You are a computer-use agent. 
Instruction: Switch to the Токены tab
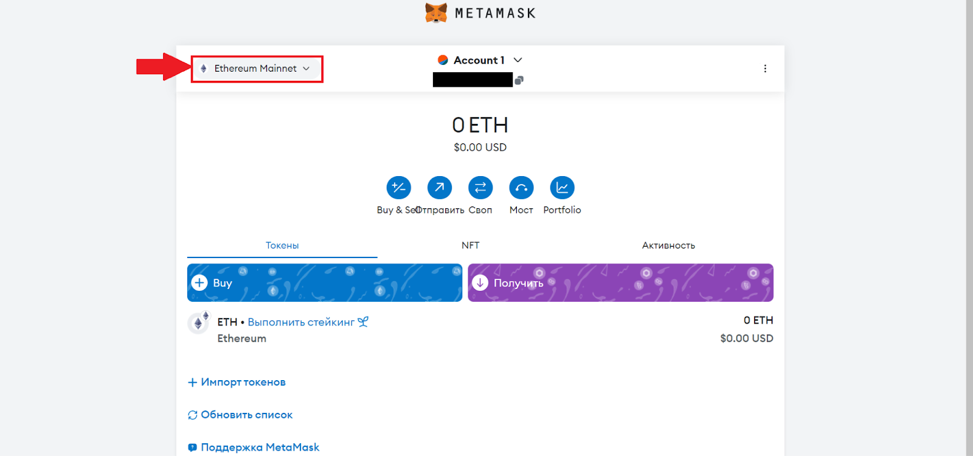tap(282, 245)
